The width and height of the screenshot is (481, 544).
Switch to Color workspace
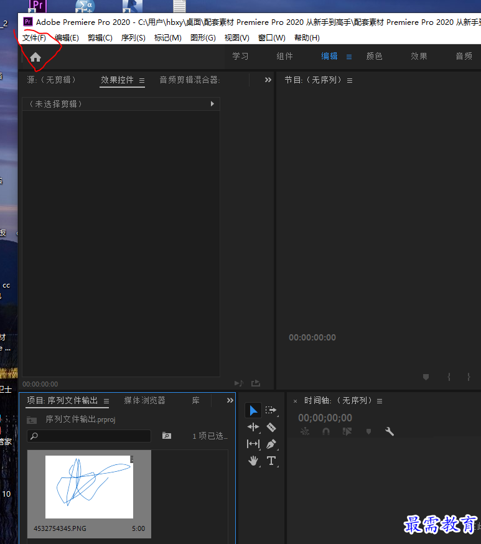click(x=375, y=56)
